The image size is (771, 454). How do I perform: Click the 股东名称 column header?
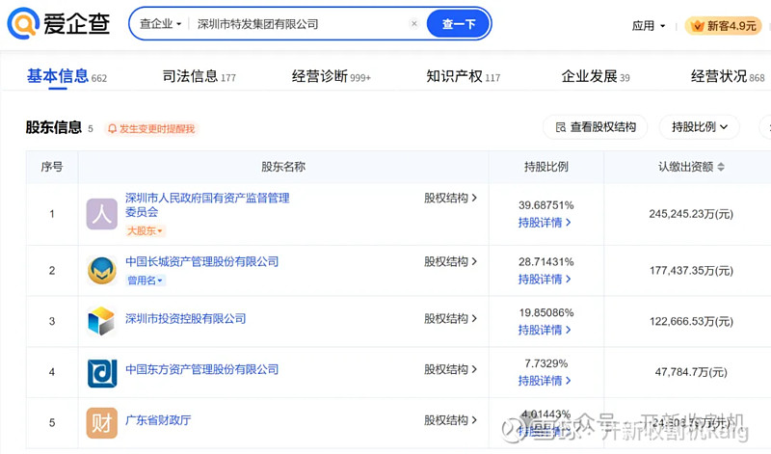click(x=283, y=167)
